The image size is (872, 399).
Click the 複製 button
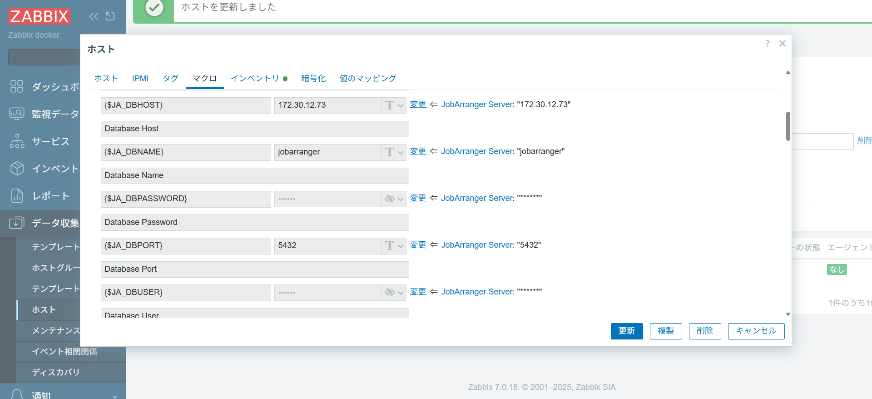[x=666, y=331]
